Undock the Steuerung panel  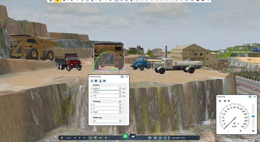(x=250, y=96)
